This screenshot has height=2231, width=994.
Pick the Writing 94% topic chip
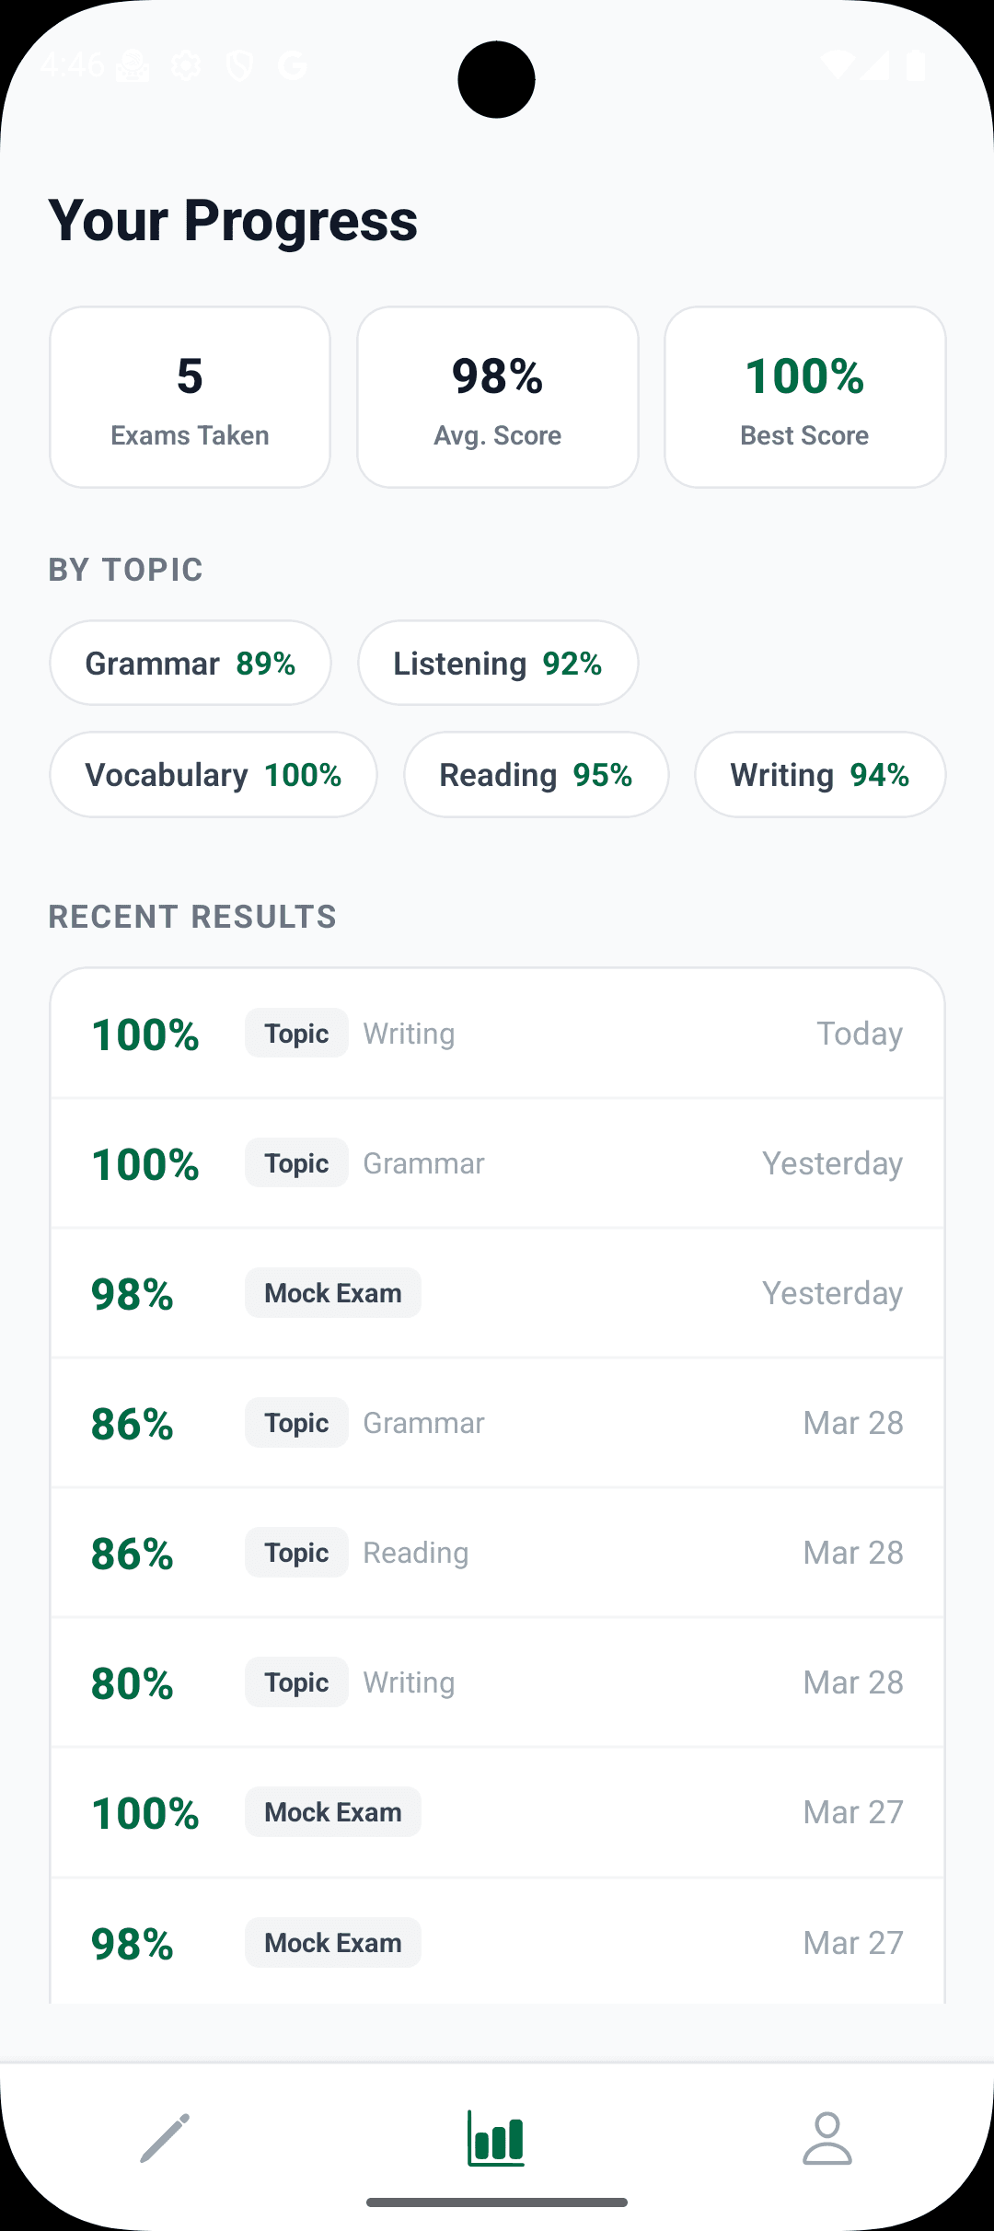tap(819, 775)
